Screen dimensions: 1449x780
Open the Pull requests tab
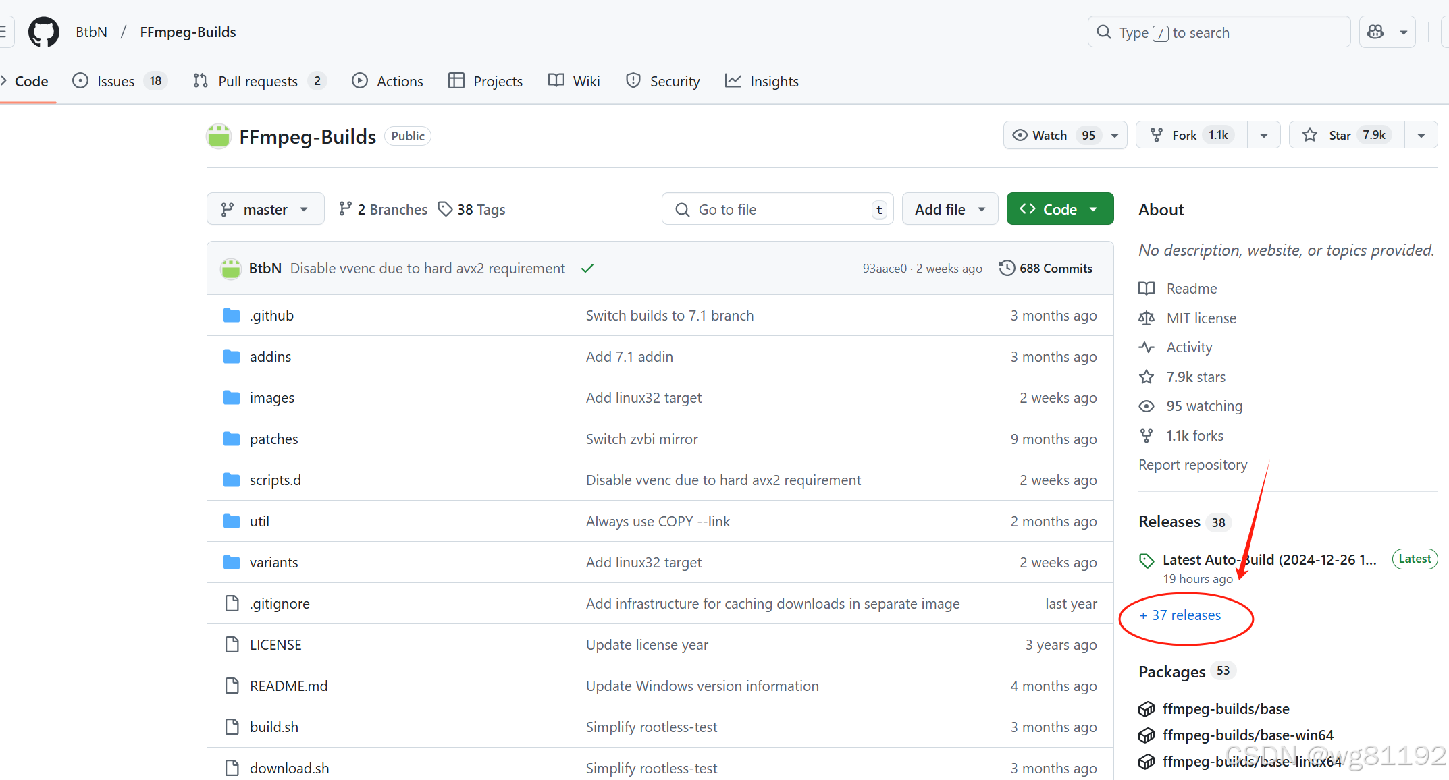[x=259, y=81]
